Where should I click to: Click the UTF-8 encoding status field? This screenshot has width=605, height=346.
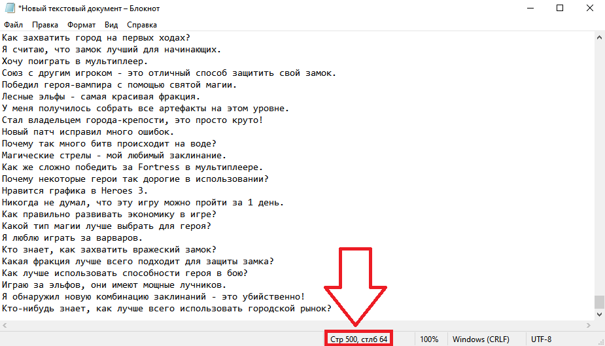click(x=541, y=339)
